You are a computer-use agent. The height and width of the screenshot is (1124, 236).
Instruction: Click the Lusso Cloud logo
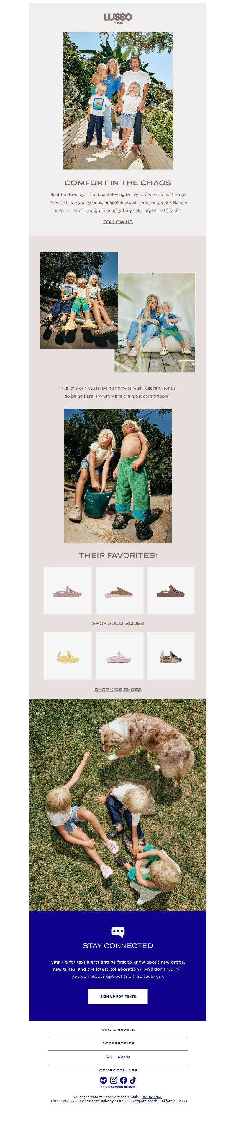click(118, 18)
